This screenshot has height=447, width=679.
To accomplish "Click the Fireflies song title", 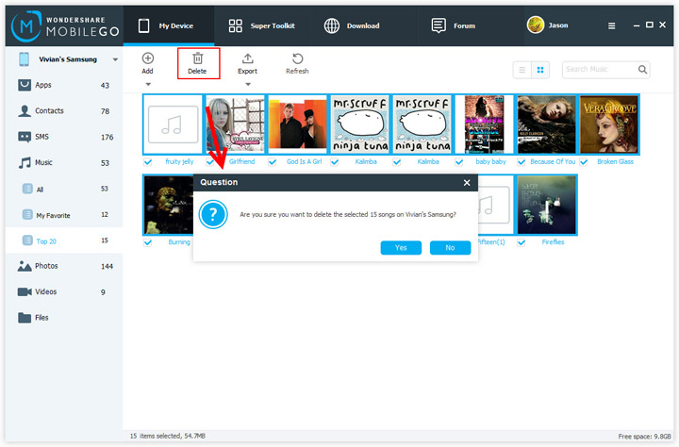I will [553, 242].
